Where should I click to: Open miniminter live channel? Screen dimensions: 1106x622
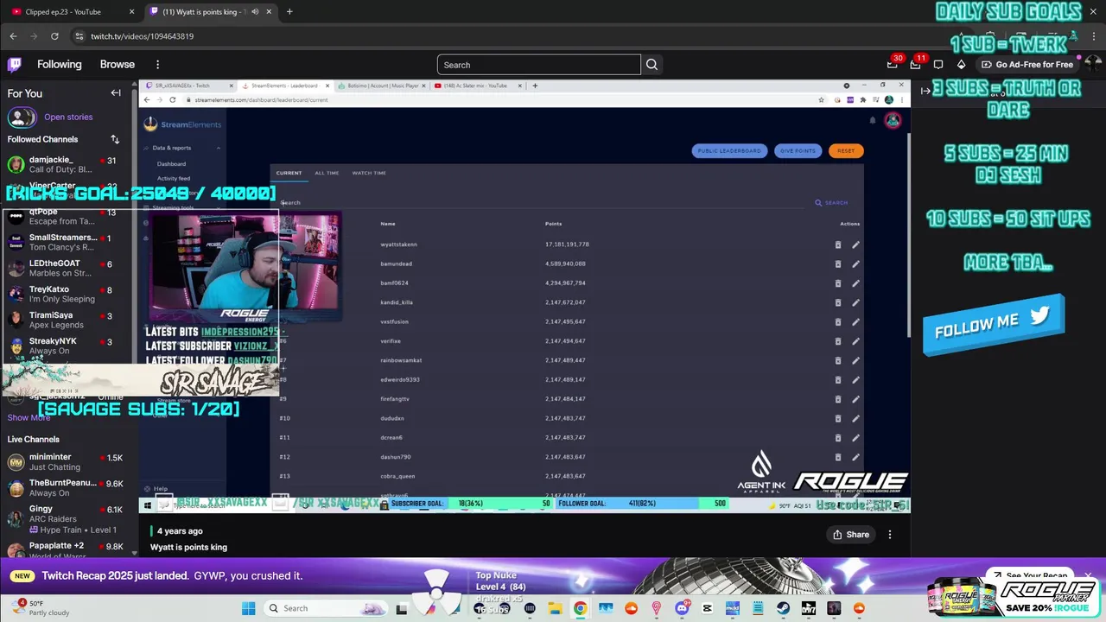pos(66,462)
